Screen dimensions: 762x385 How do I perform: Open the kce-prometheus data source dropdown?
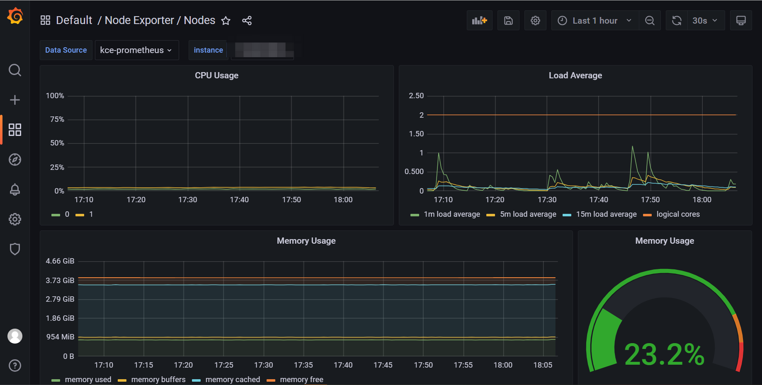[x=136, y=50]
